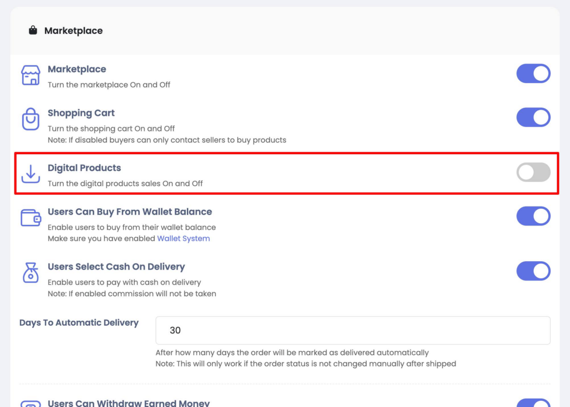Click the storefront icon beside Marketplace setting

31,75
